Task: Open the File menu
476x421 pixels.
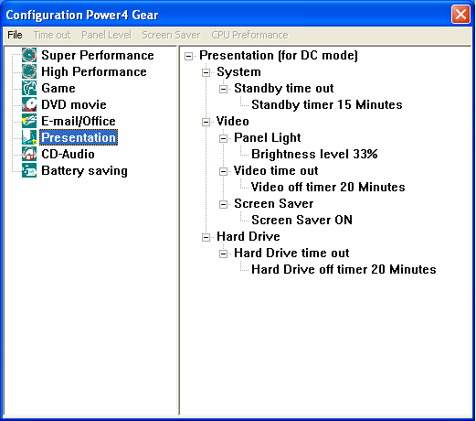Action: [15, 35]
